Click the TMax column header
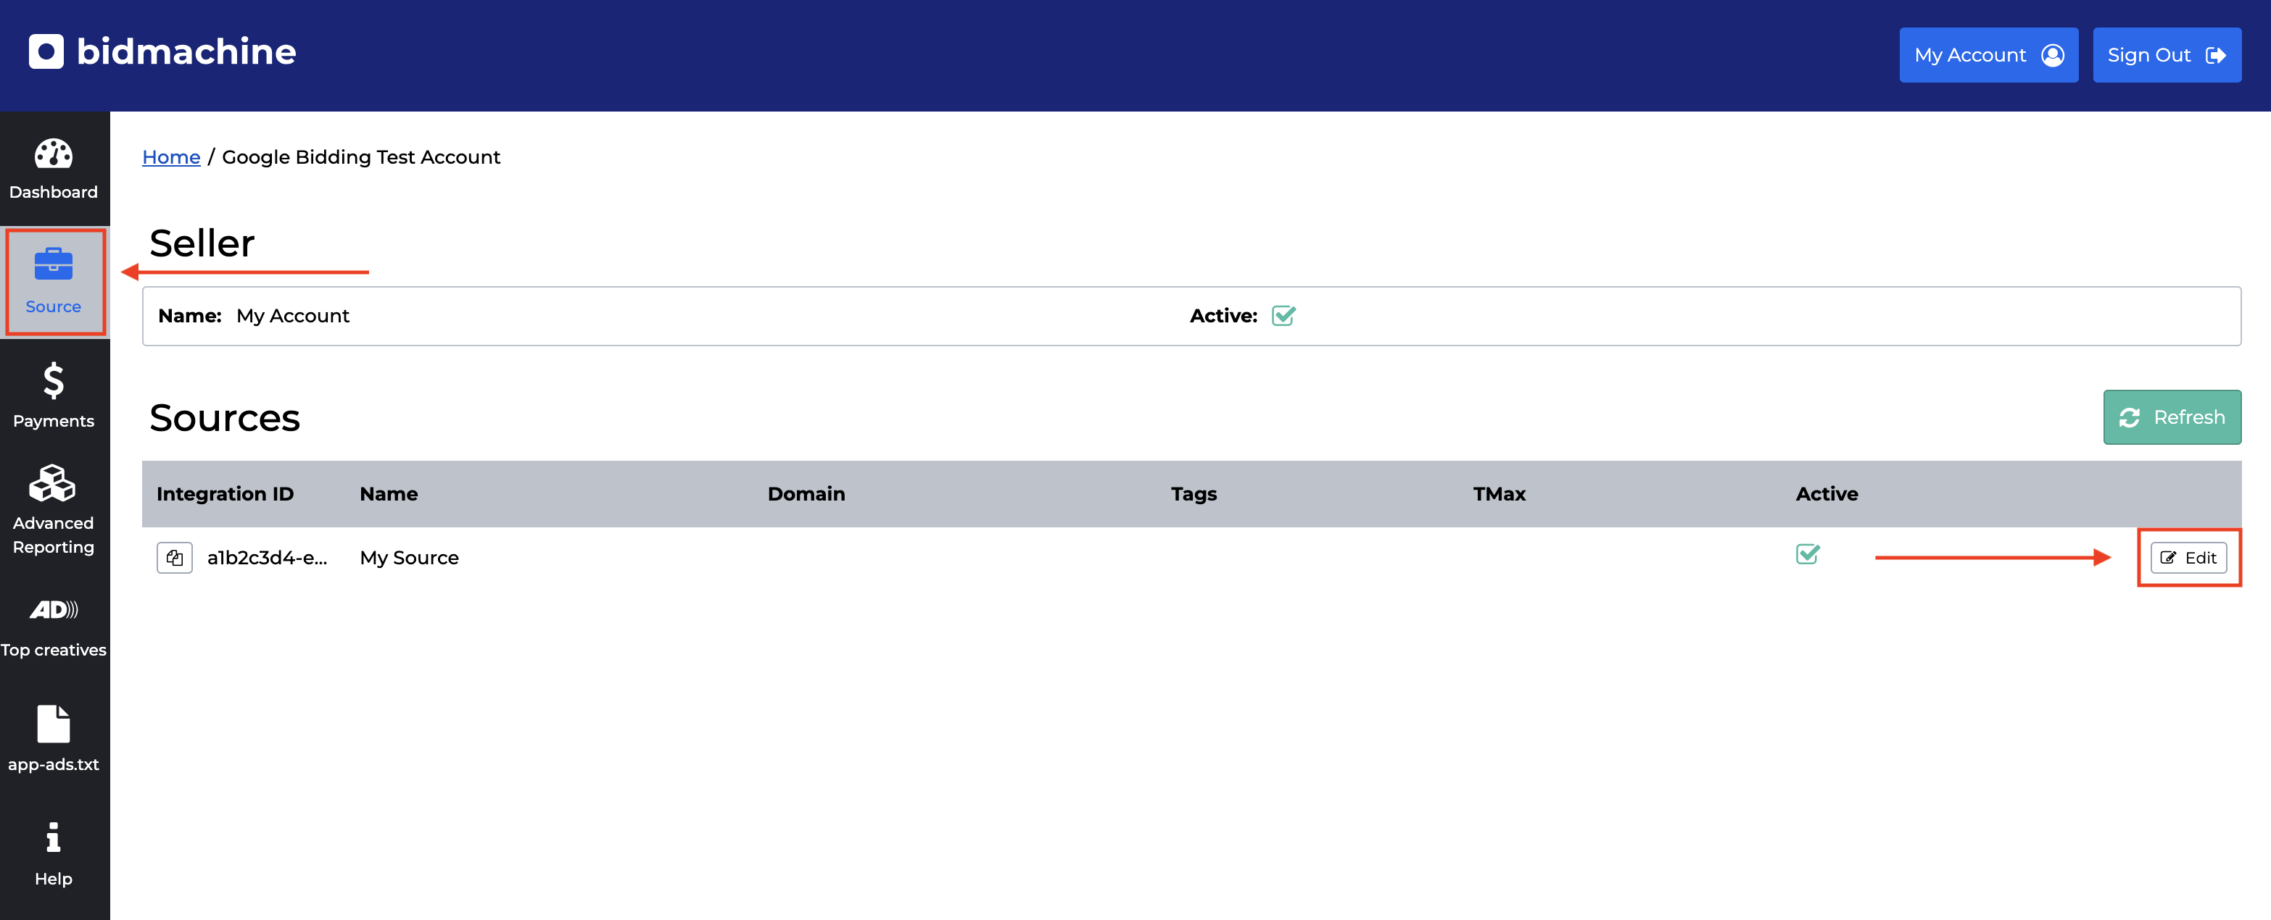The width and height of the screenshot is (2271, 920). click(x=1499, y=494)
